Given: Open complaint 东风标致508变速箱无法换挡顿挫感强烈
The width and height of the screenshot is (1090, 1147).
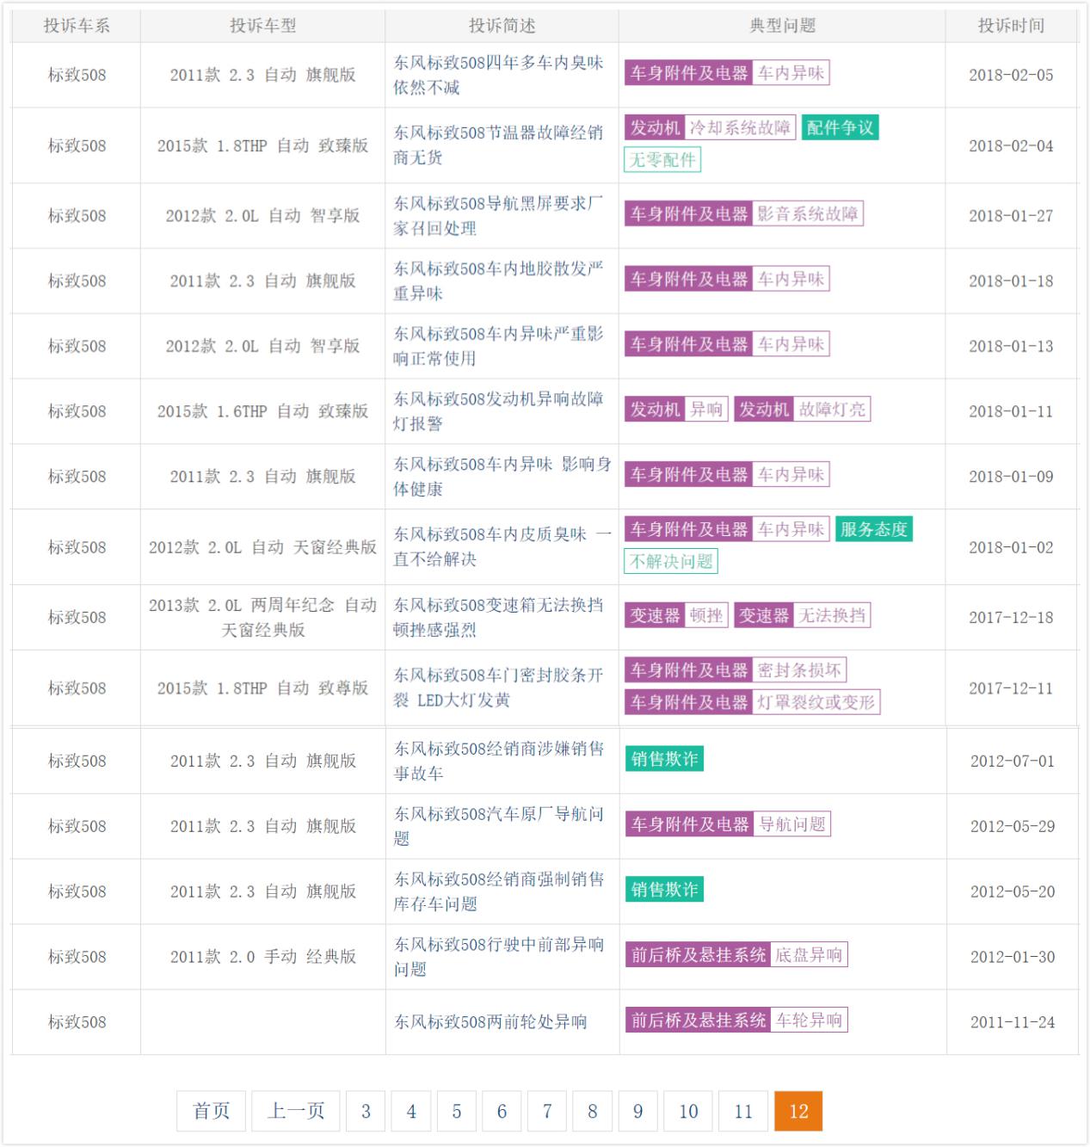Looking at the screenshot, I should pos(498,617).
